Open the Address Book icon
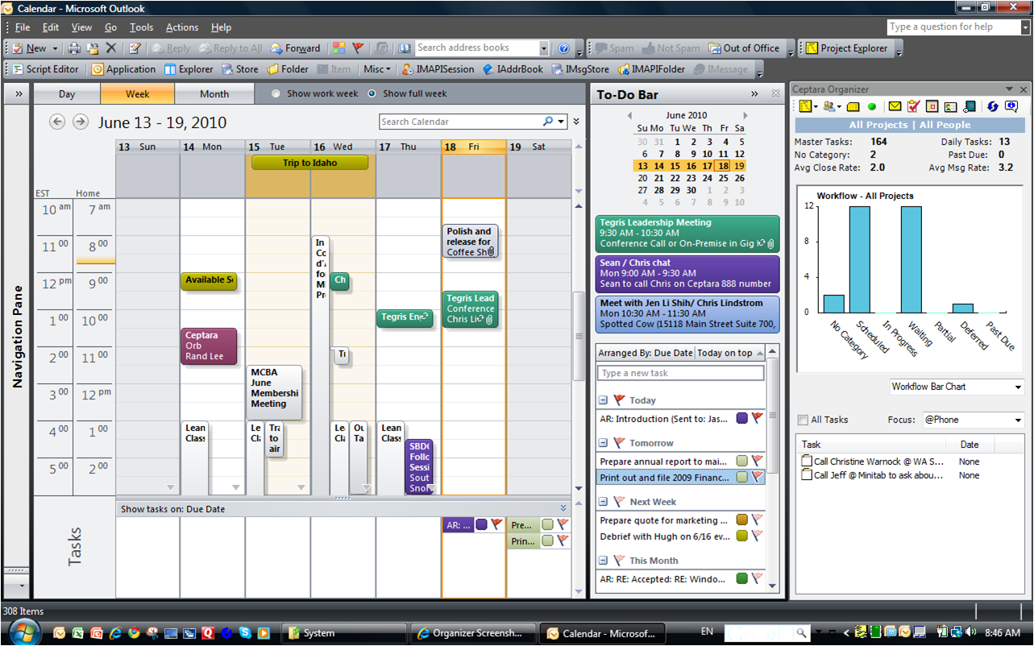 [404, 48]
